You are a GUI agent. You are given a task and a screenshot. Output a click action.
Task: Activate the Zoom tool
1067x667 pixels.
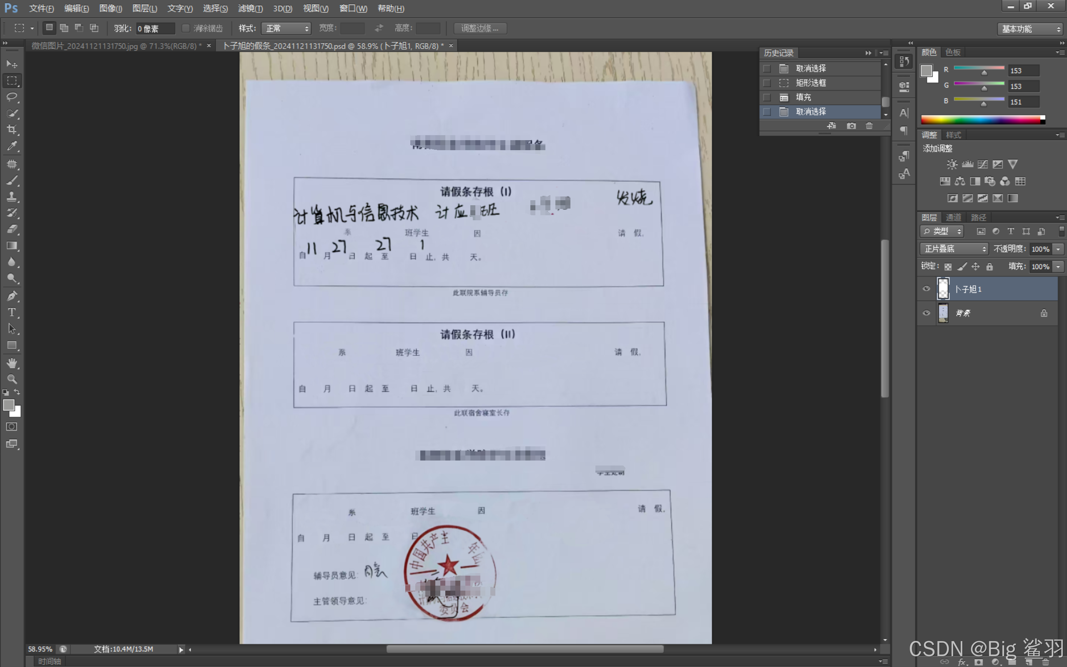point(12,379)
